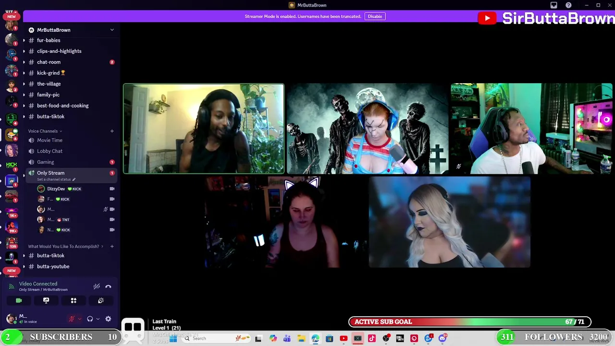Collapse the Voice Channels category
Viewport: 615px width, 346px height.
pyautogui.click(x=45, y=131)
